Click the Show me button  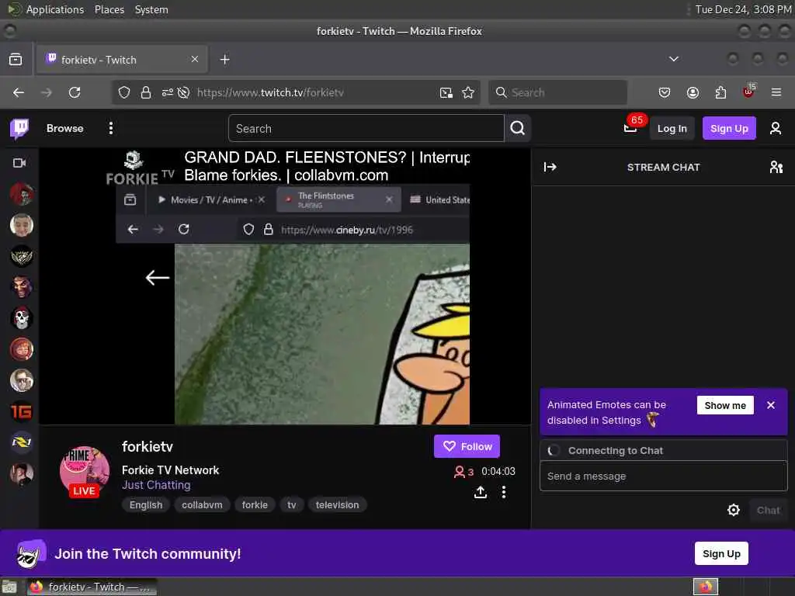(x=725, y=405)
